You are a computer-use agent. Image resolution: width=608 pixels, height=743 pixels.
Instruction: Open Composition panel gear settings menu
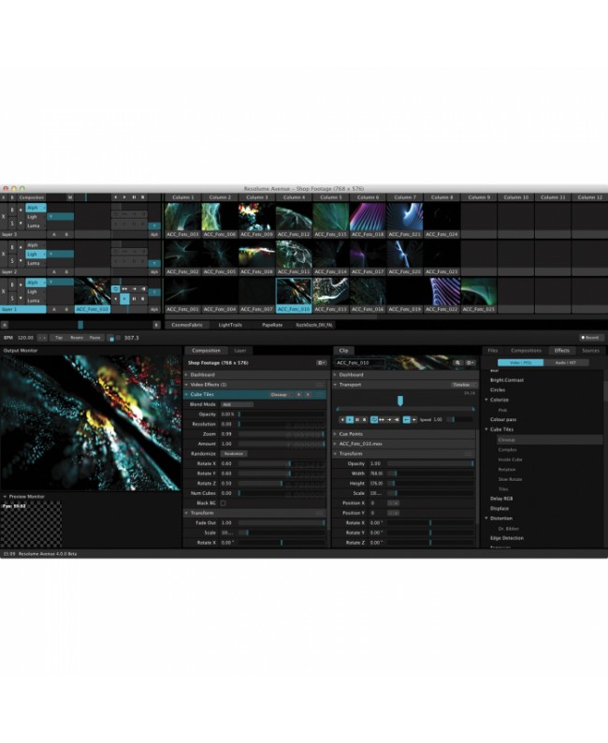coord(321,363)
